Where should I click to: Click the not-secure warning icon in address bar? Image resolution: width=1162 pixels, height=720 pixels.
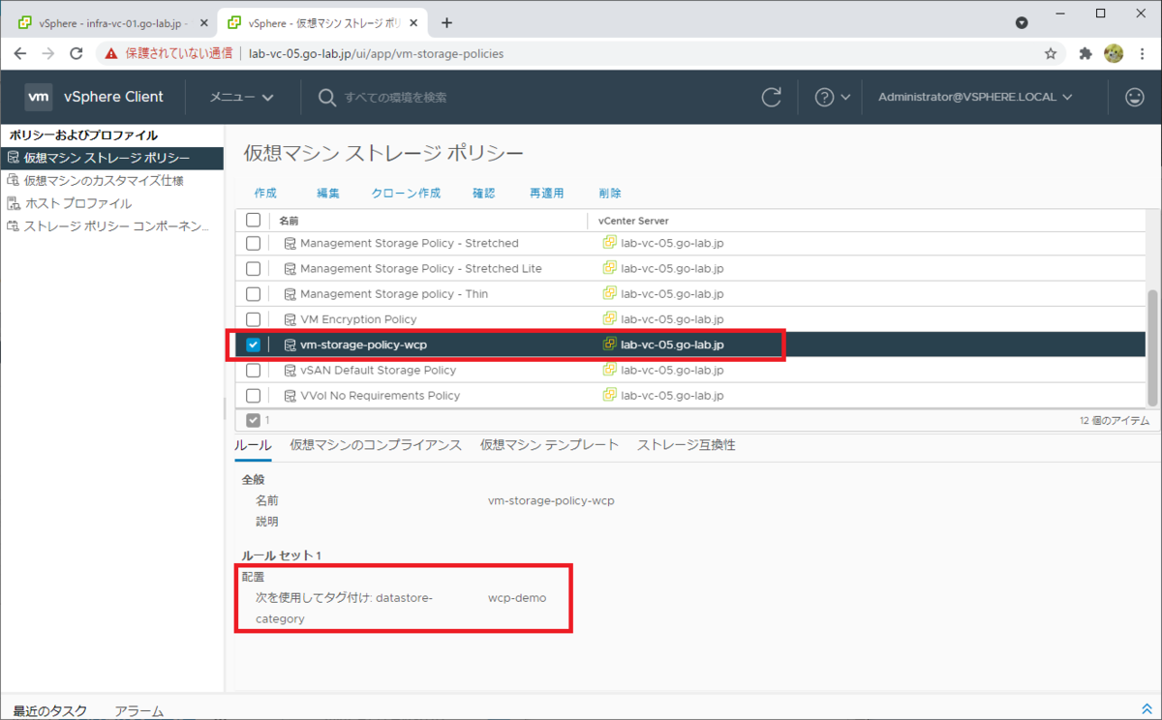coord(112,54)
